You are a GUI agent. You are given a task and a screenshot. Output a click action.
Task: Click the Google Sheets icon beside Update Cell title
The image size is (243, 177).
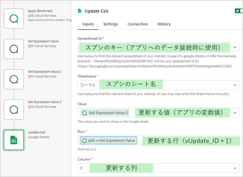(79, 11)
